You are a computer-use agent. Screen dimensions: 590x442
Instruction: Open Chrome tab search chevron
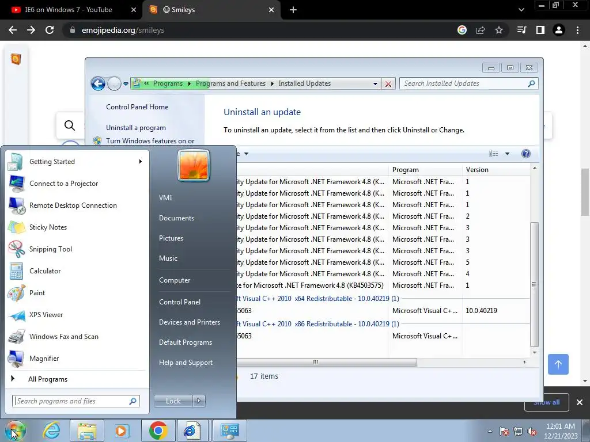click(521, 10)
